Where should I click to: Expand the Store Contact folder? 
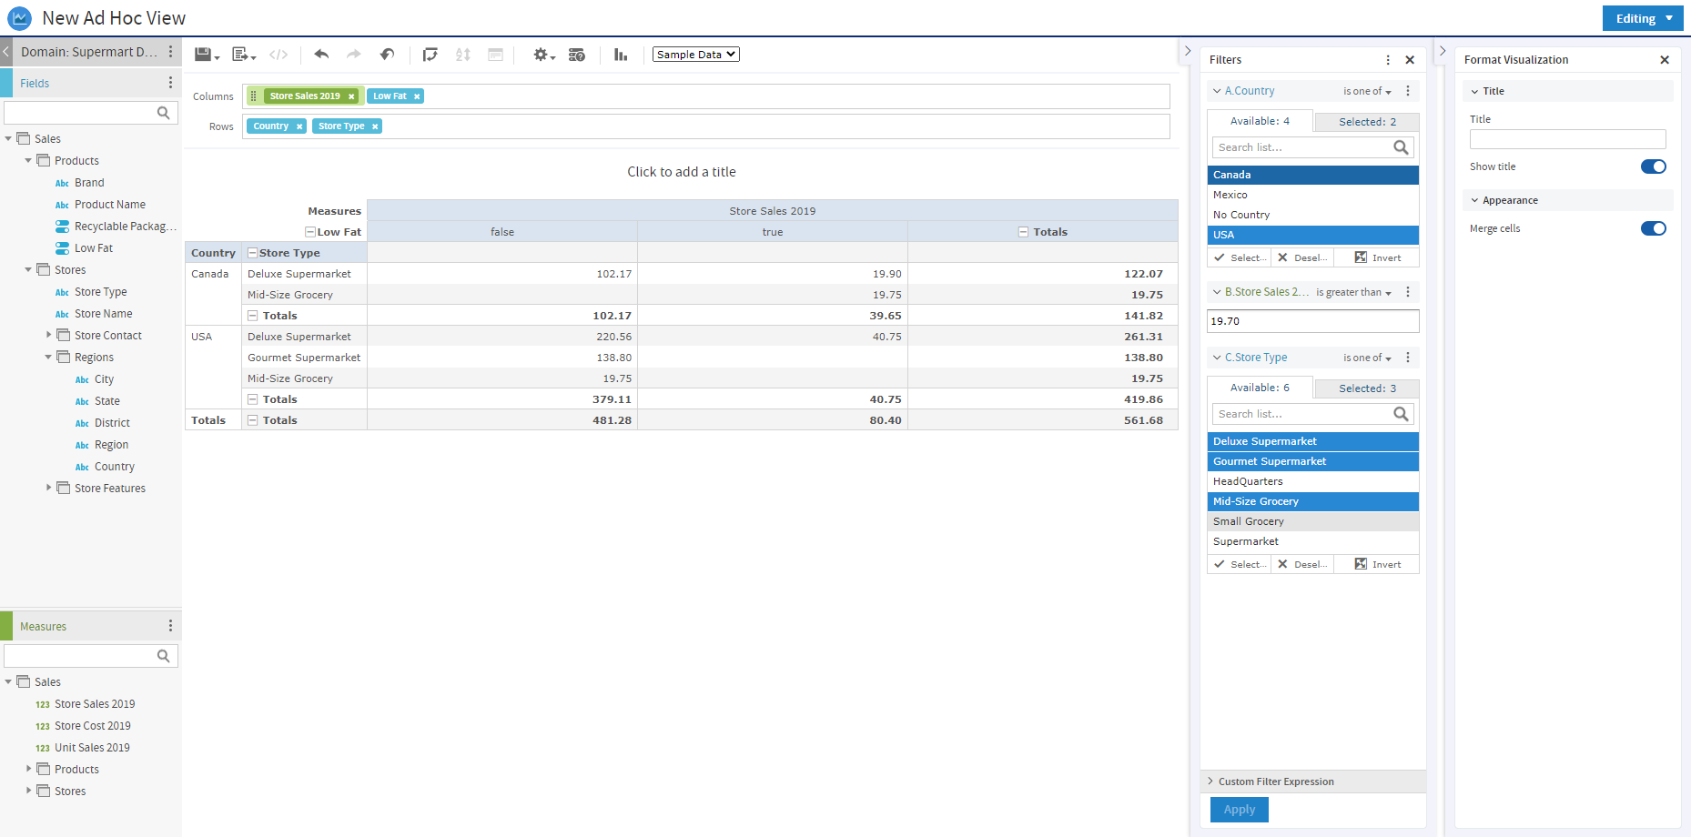tap(48, 336)
